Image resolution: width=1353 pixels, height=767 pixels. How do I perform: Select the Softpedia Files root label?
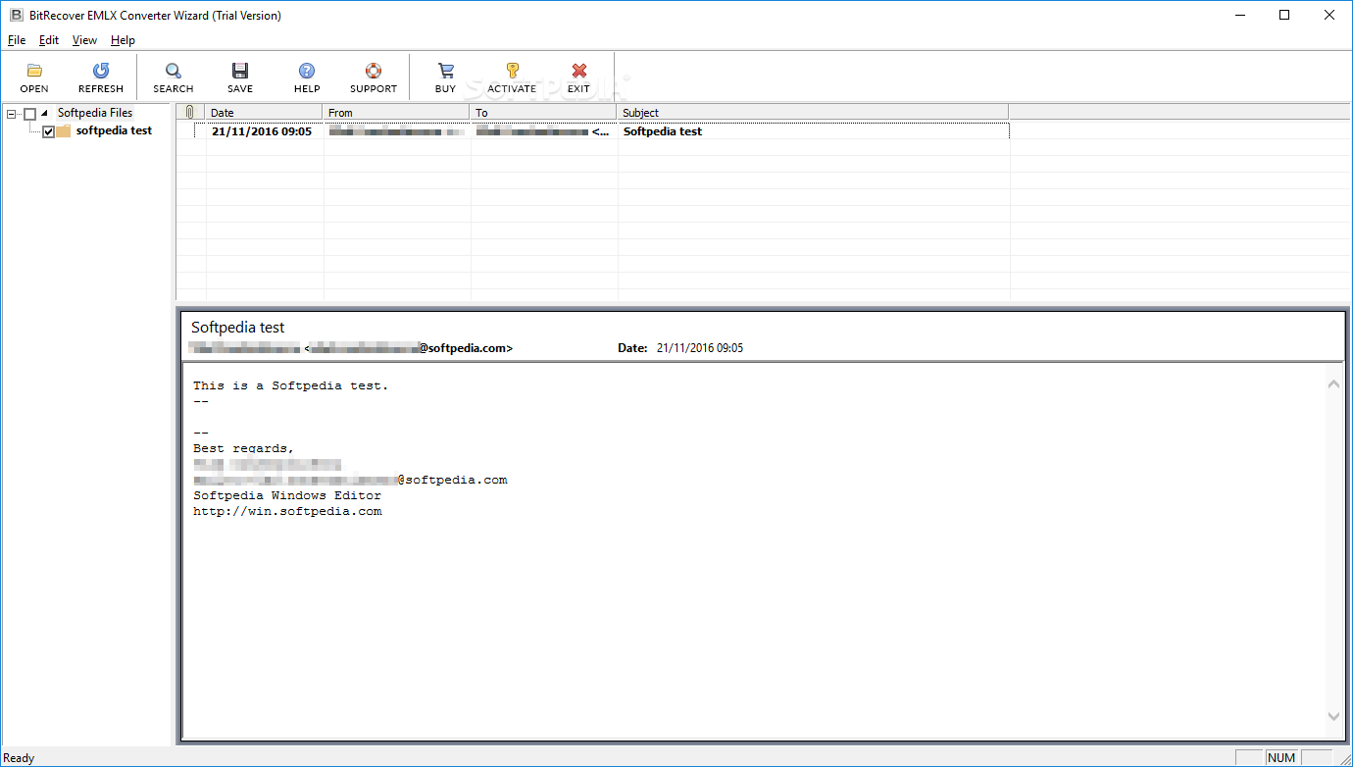95,113
